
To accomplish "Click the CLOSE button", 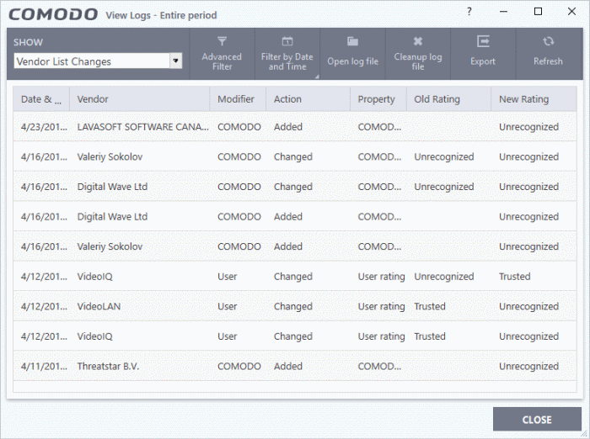I will (537, 419).
